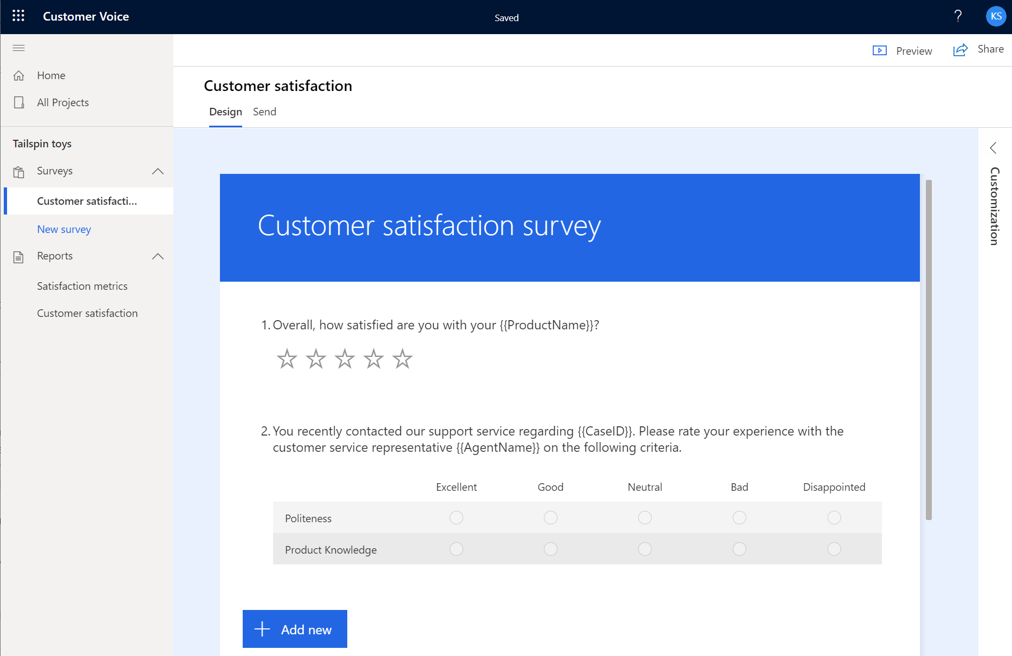Image resolution: width=1012 pixels, height=656 pixels.
Task: Collapse the navigation pane via hamburger icon
Action: 18,48
